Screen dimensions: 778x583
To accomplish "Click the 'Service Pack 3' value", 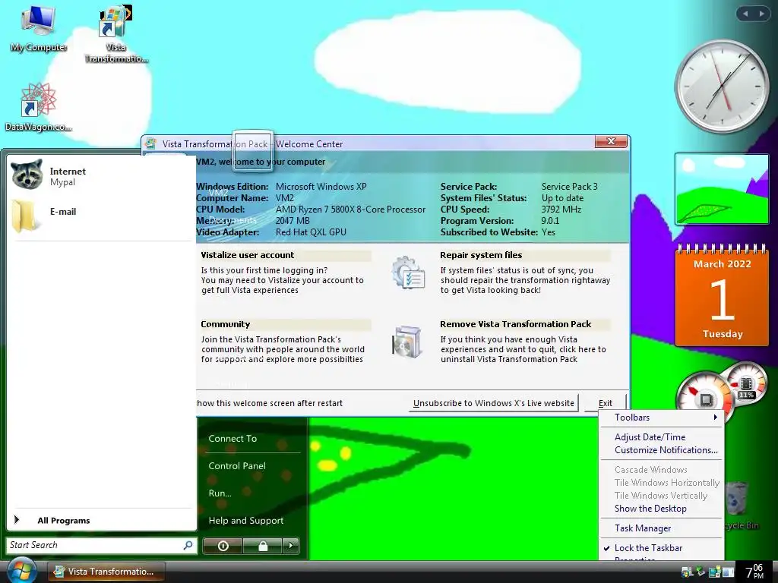I will [569, 187].
